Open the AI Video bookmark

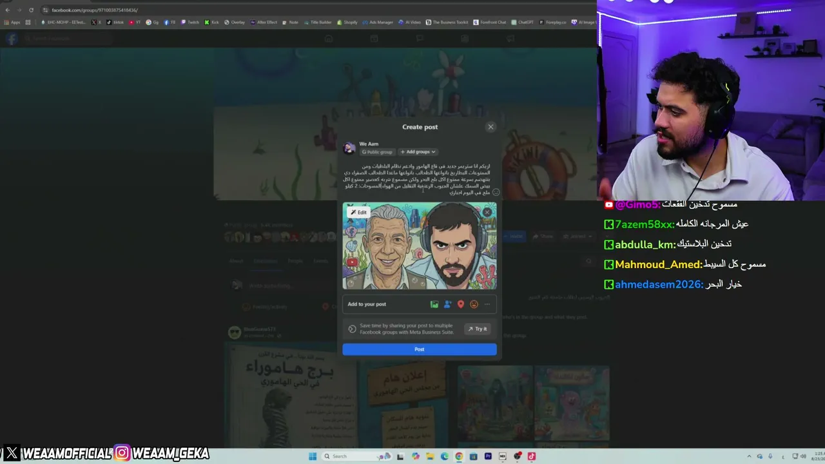(410, 22)
